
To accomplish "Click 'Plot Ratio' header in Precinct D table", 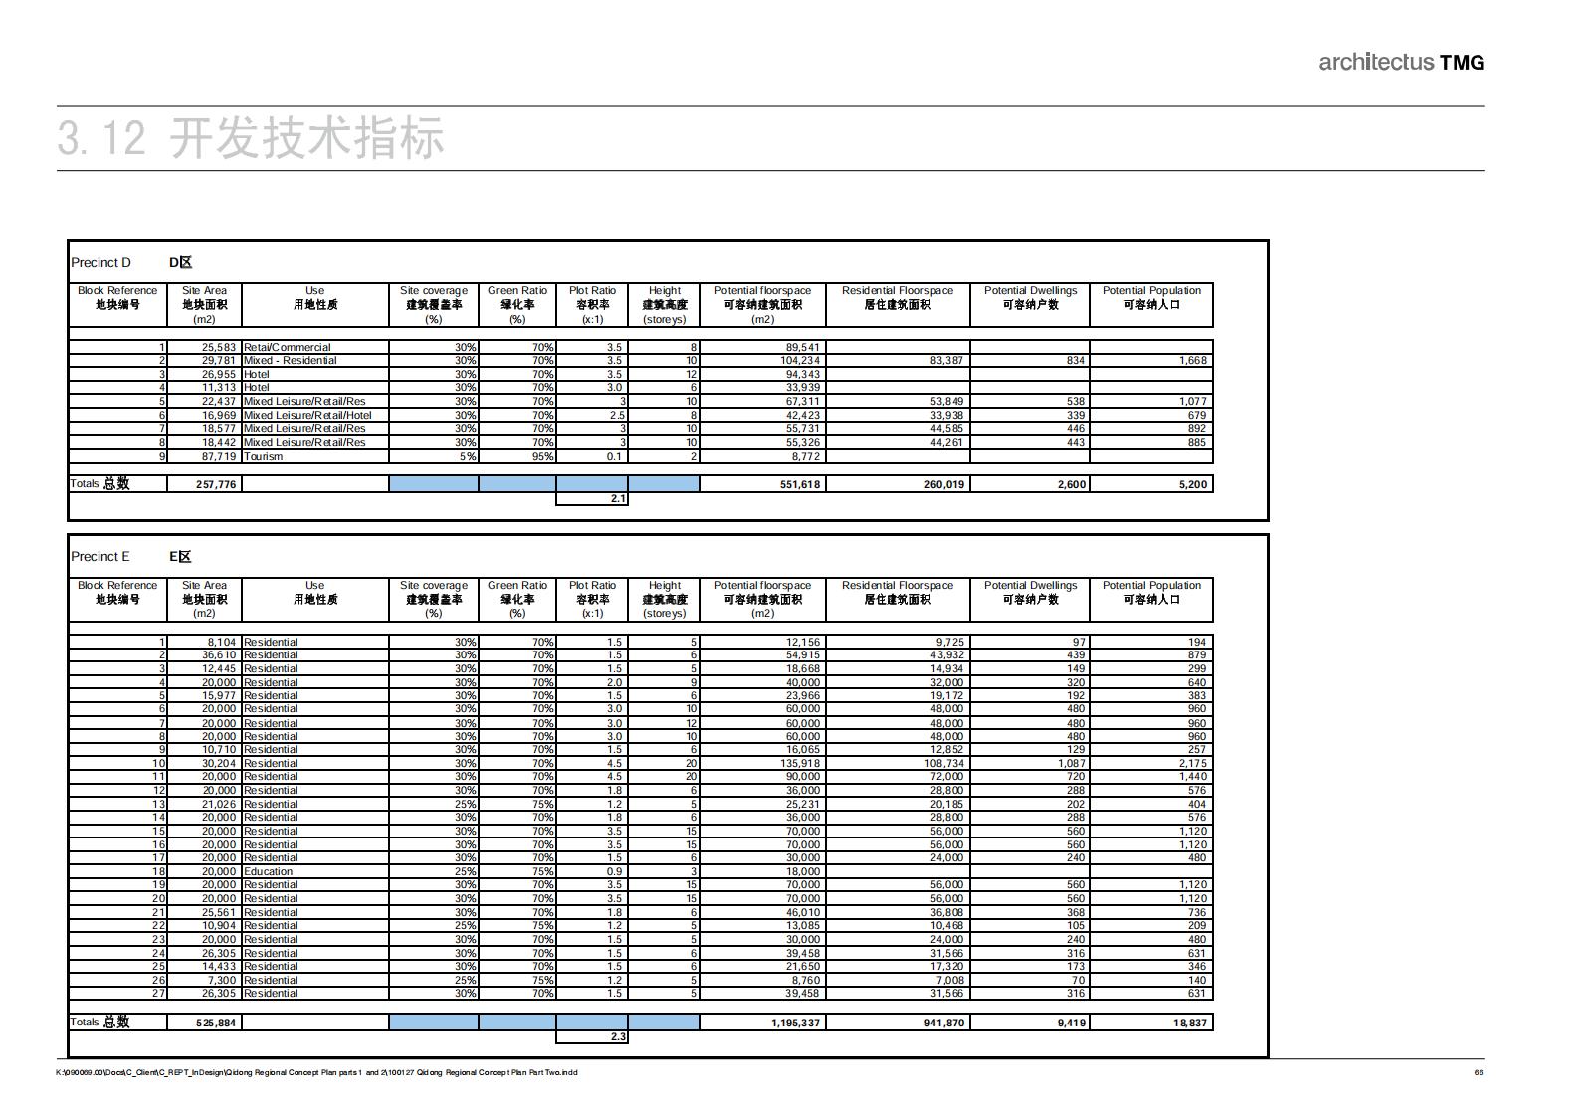I will pyautogui.click(x=592, y=291).
